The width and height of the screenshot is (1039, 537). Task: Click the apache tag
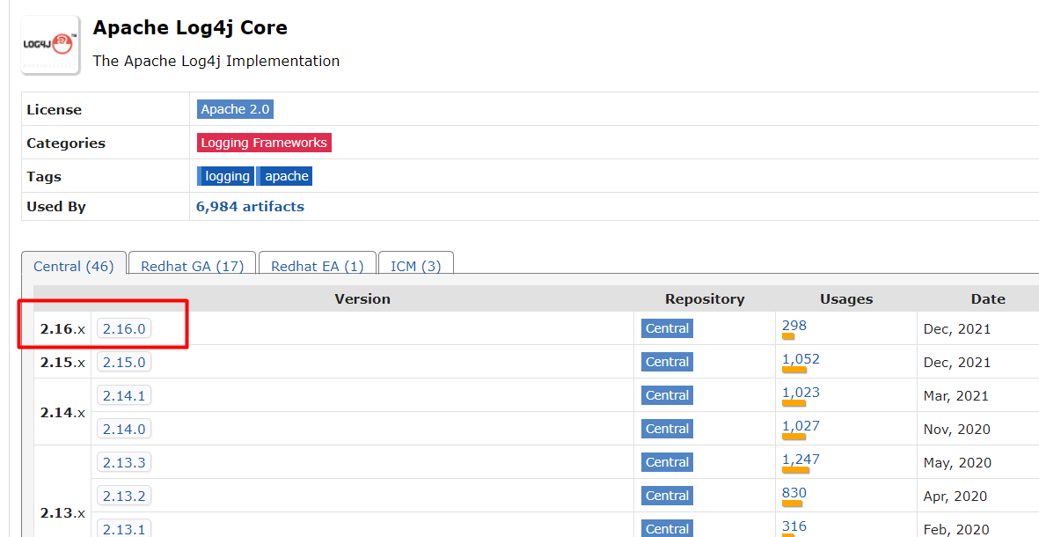tap(285, 176)
